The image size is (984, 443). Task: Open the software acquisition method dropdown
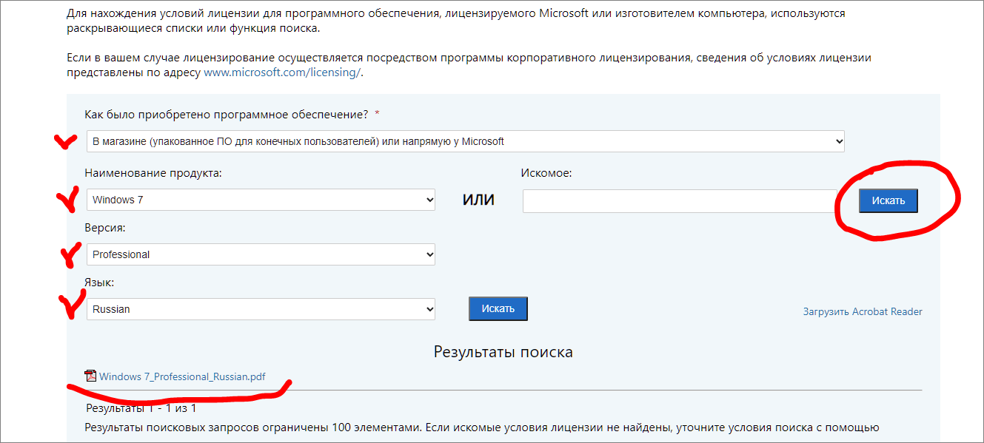465,141
